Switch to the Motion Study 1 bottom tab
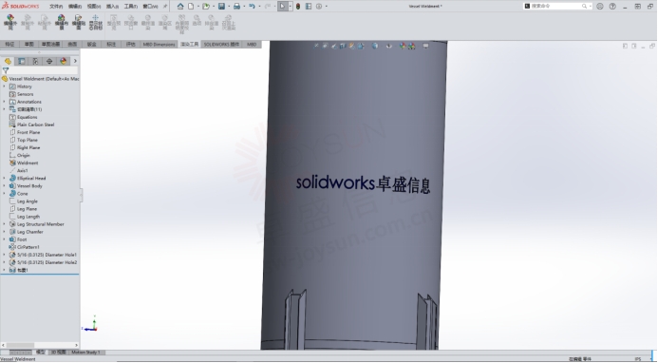 (x=86, y=353)
